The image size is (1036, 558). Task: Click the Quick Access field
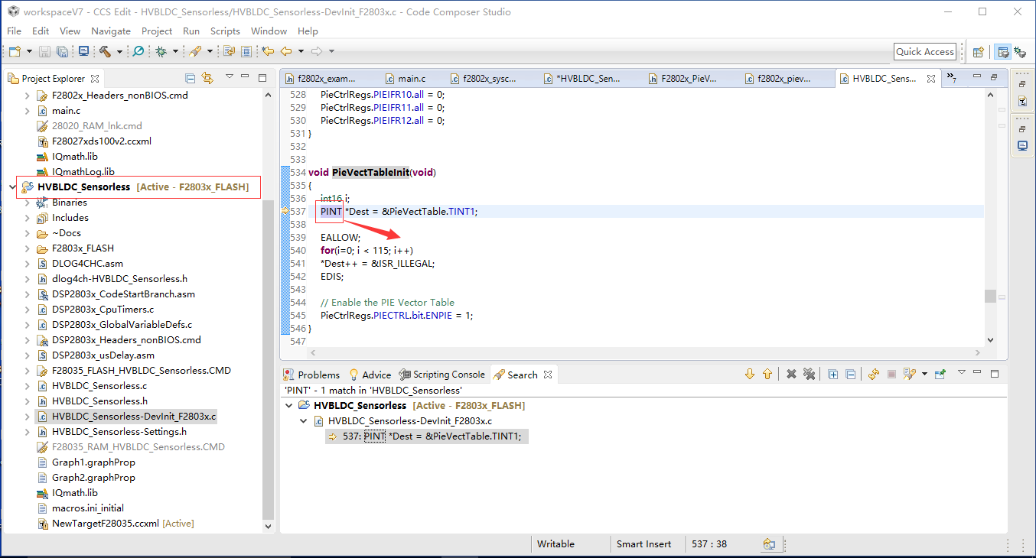(x=925, y=52)
